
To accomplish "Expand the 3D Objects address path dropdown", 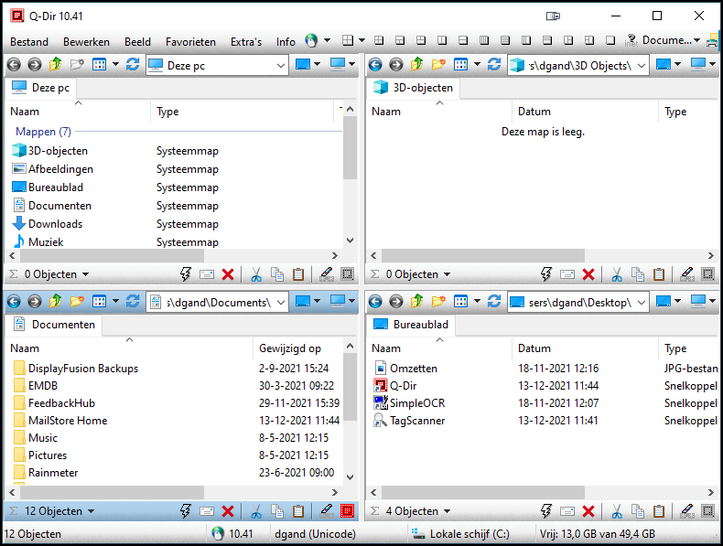I will tap(641, 66).
